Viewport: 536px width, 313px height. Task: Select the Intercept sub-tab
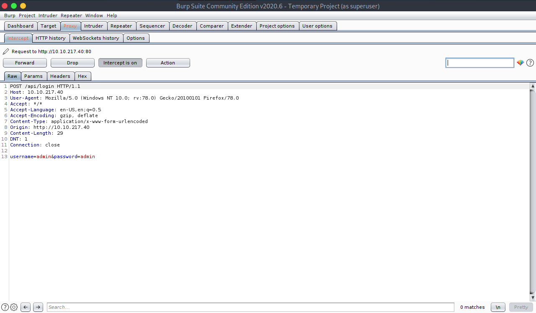coord(18,38)
